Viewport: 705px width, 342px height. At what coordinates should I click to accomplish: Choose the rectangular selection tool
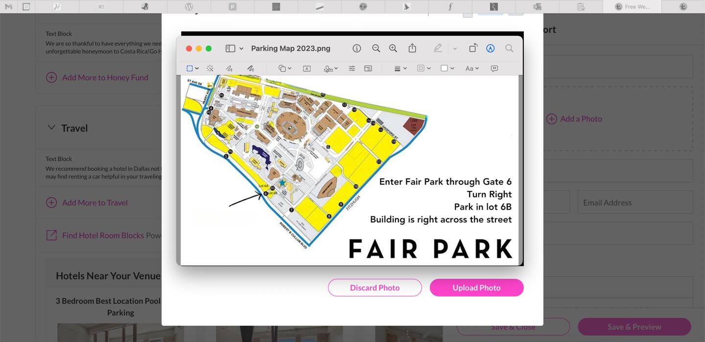click(x=189, y=68)
